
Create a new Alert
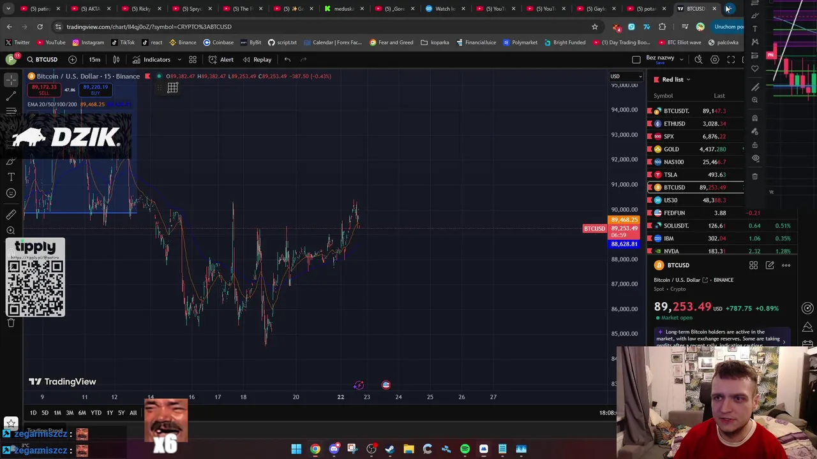point(221,59)
